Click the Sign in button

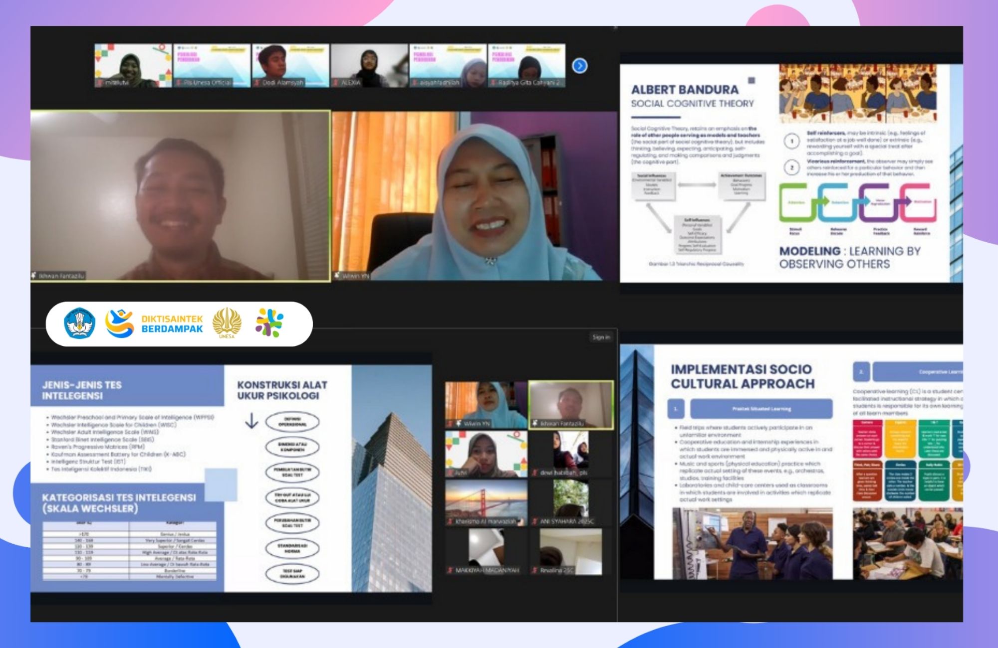[x=601, y=337]
